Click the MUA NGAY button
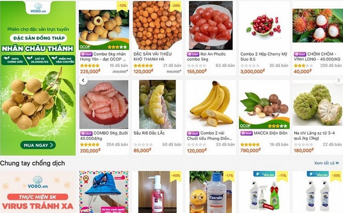This screenshot has width=343, height=213. click(38, 145)
